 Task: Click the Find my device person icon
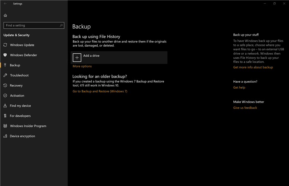[5, 106]
